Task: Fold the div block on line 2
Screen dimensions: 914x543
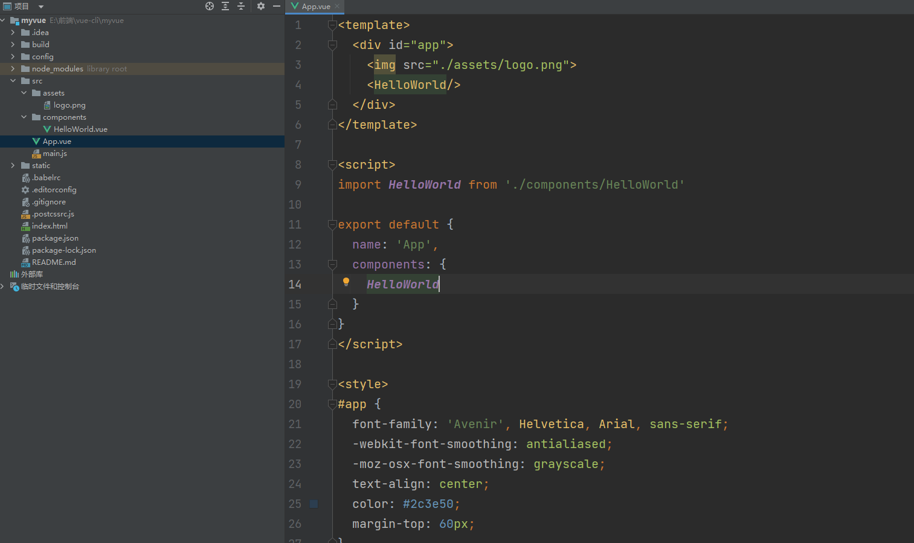Action: (x=332, y=45)
